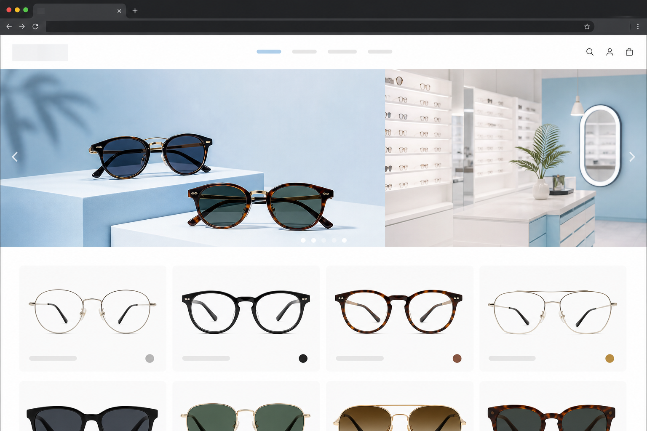Open a new browser tab with plus
This screenshot has height=431, width=647.
[x=135, y=11]
